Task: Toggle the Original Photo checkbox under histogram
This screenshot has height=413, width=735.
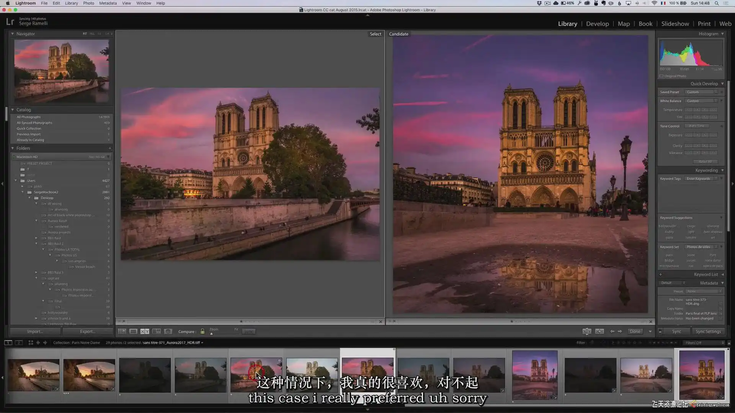Action: (x=661, y=76)
